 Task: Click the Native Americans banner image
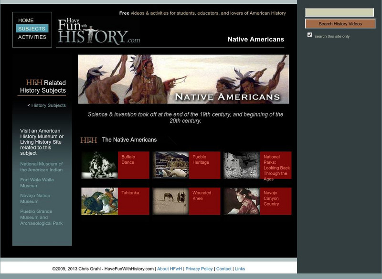point(183,79)
